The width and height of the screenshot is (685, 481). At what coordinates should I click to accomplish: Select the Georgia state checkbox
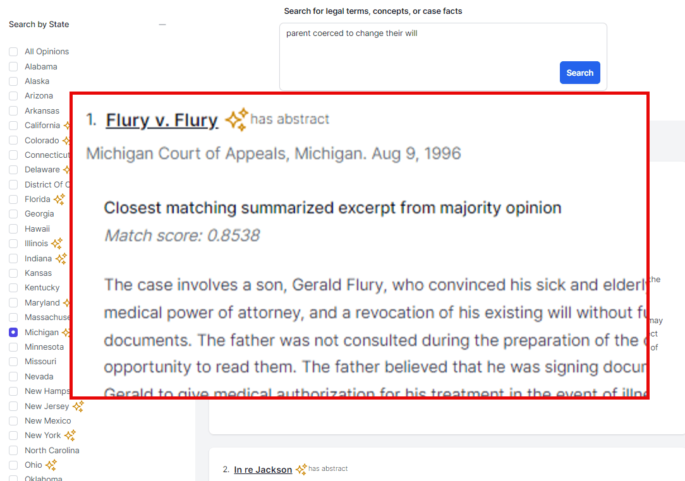[13, 214]
